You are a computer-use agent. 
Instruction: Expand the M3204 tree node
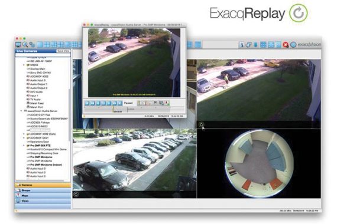[24, 65]
